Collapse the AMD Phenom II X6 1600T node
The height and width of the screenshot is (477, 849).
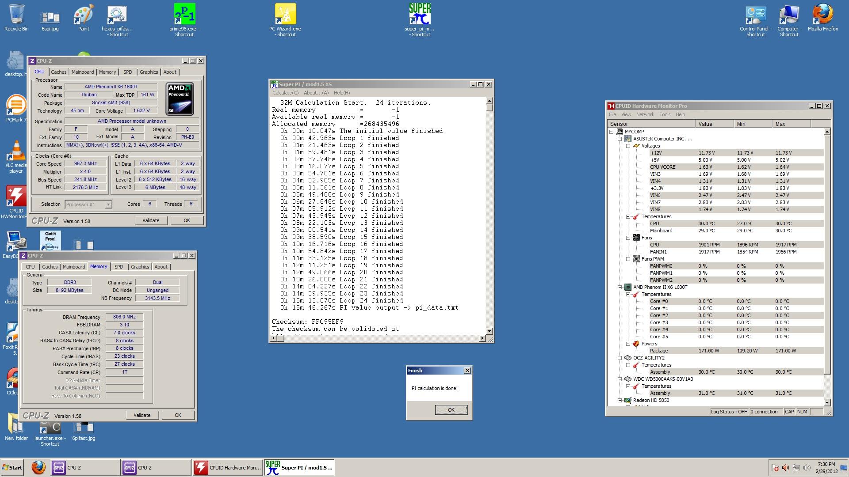(620, 287)
